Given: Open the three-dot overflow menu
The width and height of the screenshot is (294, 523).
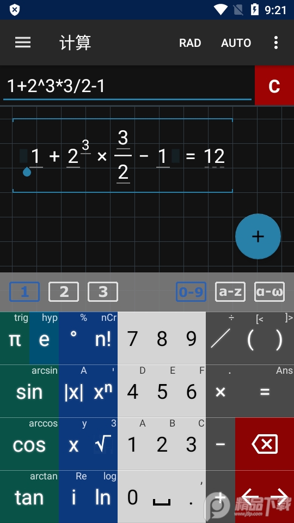Looking at the screenshot, I should (x=275, y=42).
